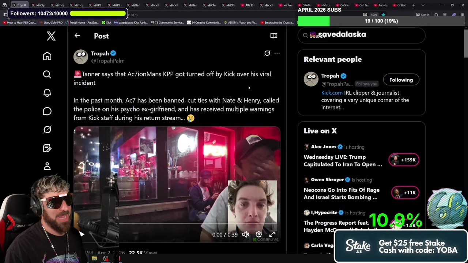The width and height of the screenshot is (468, 263).
Task: Close the active Trop browser tab
Action: coord(25,5)
